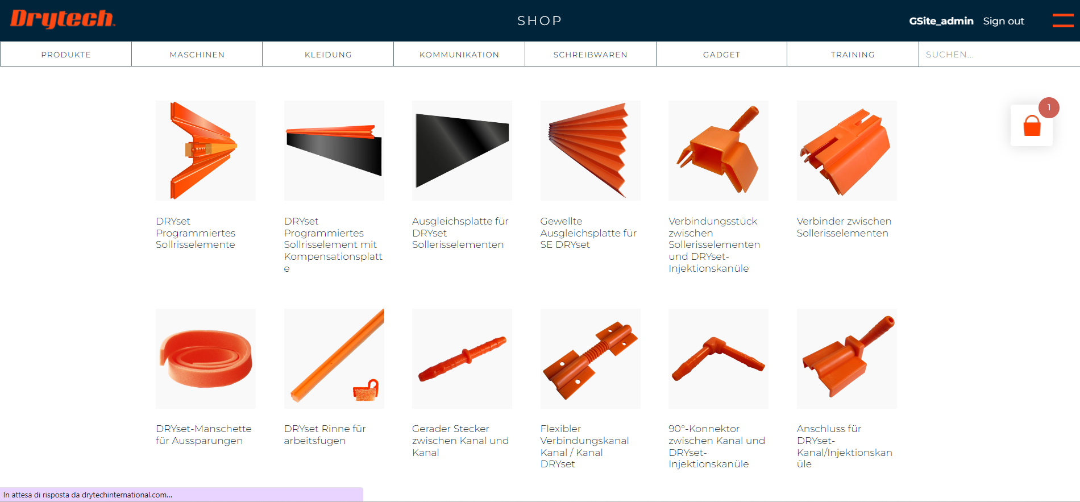Screen dimensions: 1080x502
Task: Go to the SCHREIBWAREN section
Action: point(591,55)
